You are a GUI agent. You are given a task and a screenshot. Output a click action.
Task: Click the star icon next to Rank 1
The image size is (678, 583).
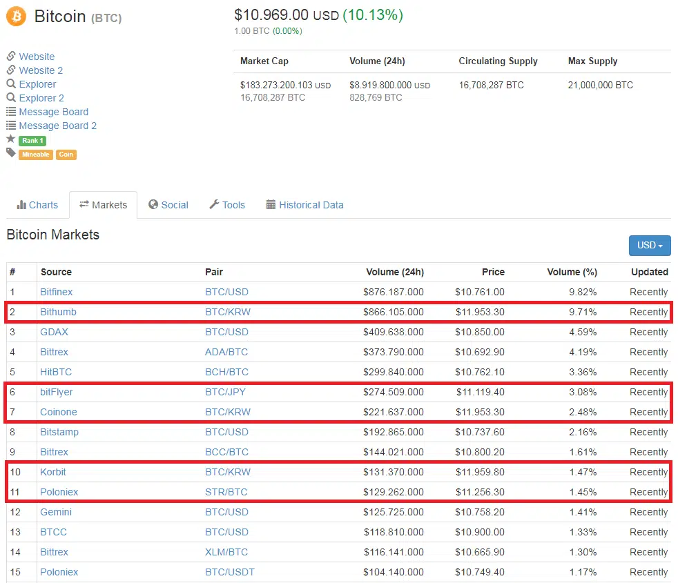pyautogui.click(x=11, y=139)
